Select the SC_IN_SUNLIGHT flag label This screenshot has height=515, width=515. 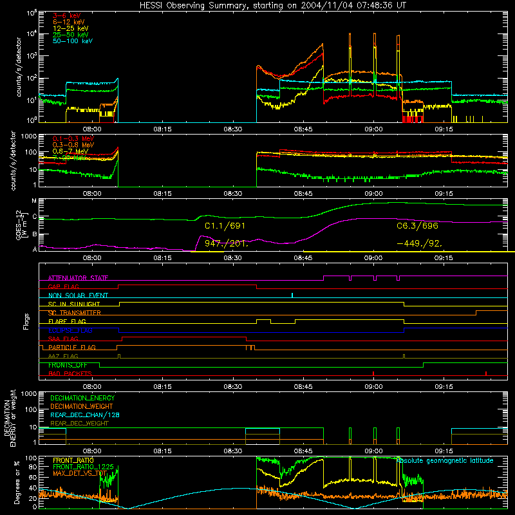74,304
